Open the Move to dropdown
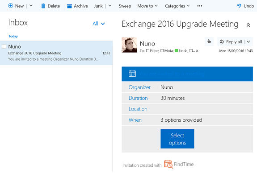 coord(147,6)
